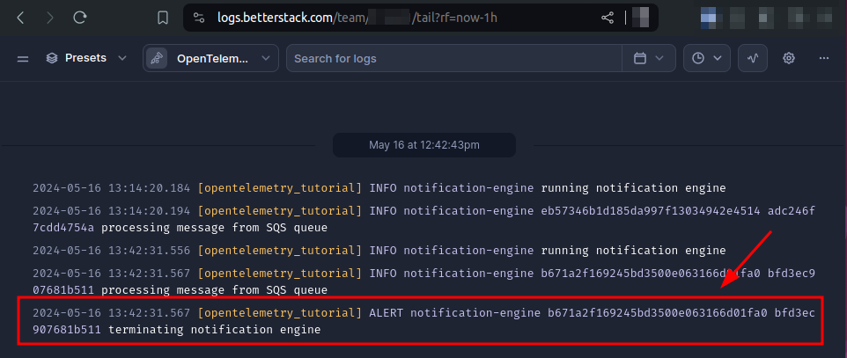Click the Presets stack icon

tap(52, 58)
